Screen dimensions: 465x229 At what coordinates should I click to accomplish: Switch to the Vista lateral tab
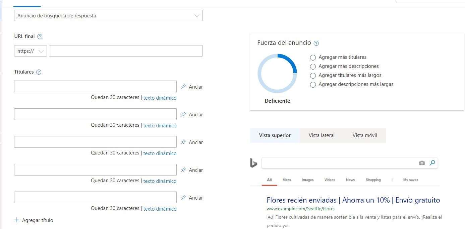(x=321, y=135)
